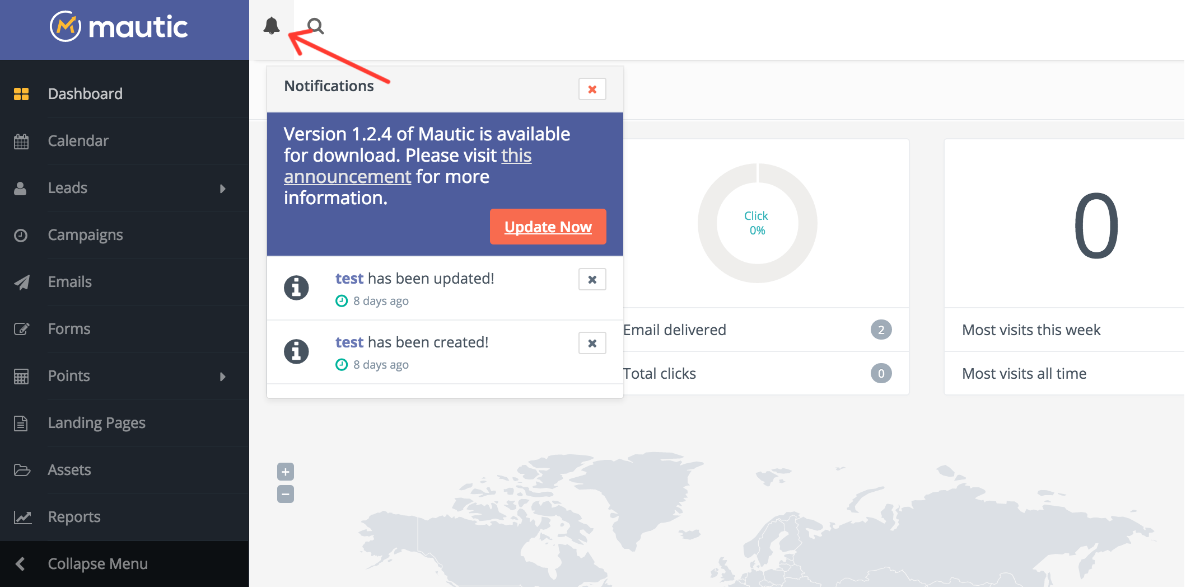Open 'test' link in created notification
Screen dimensions: 1186x588
[349, 342]
